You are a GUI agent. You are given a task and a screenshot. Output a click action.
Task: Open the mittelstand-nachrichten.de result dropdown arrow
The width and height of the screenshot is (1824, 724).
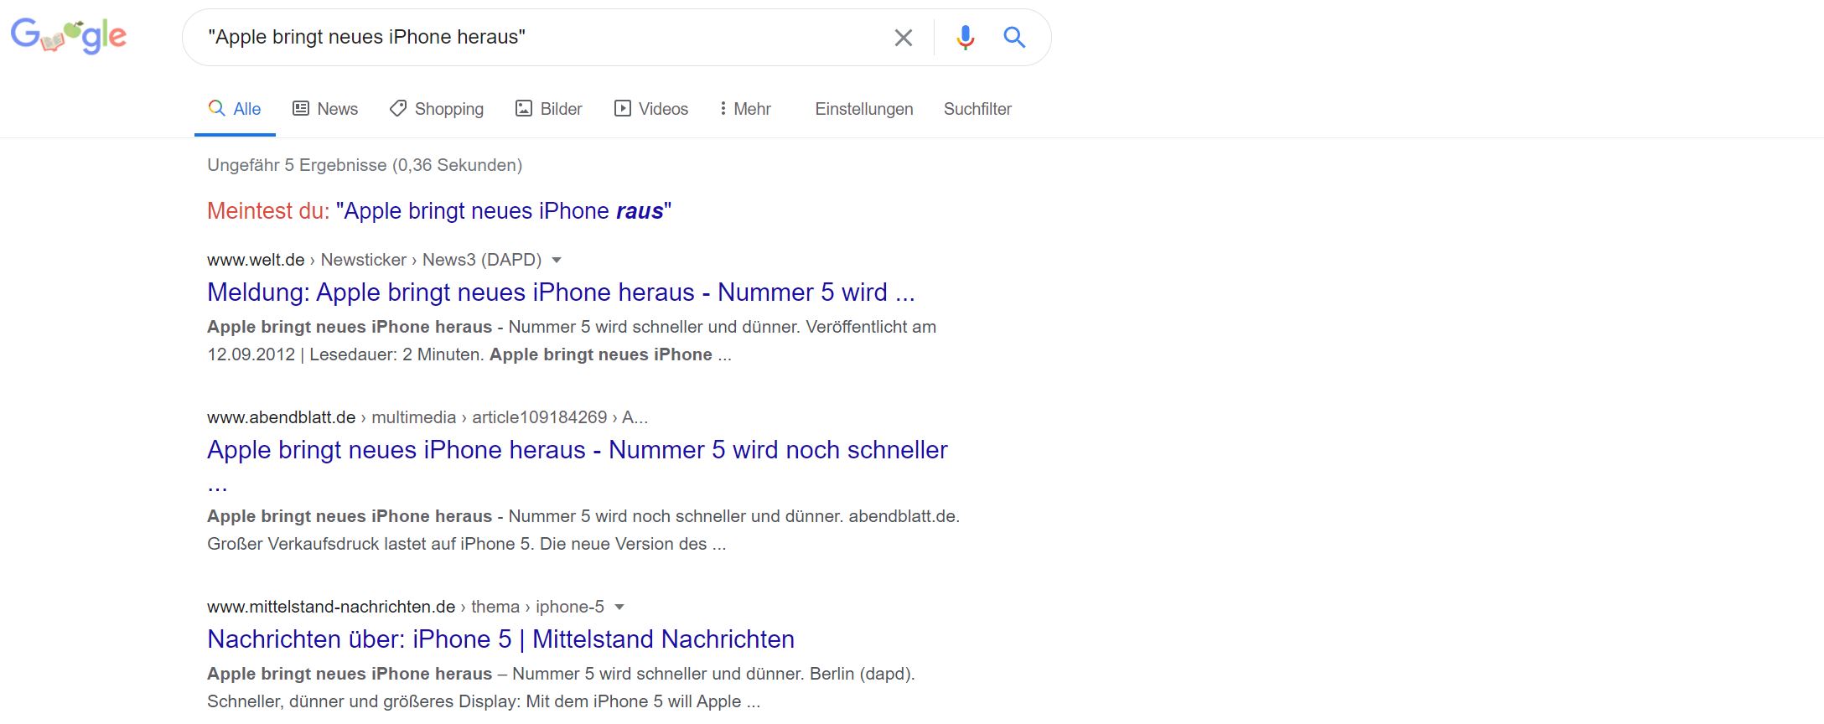coord(619,607)
